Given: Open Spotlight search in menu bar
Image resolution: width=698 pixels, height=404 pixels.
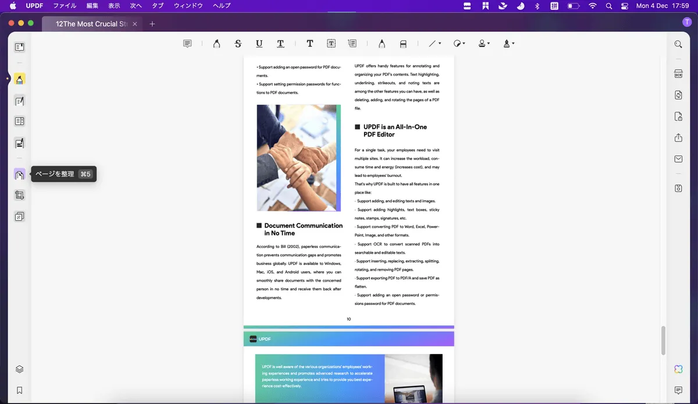Looking at the screenshot, I should 609,6.
